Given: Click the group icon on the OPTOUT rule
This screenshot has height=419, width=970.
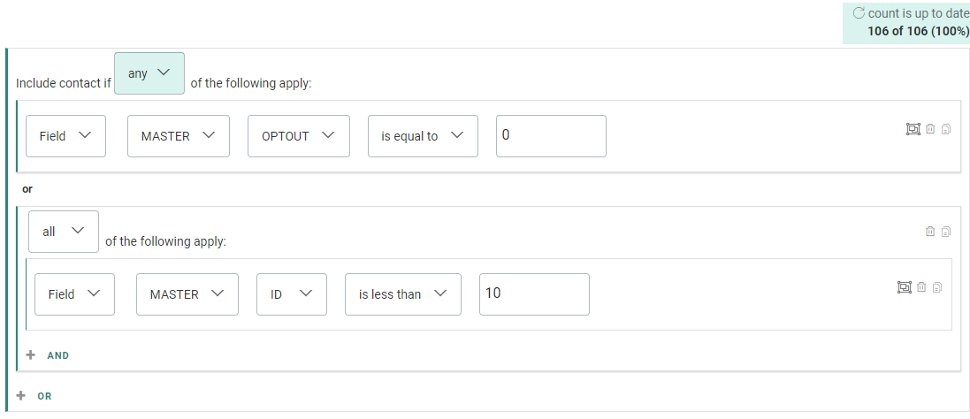Looking at the screenshot, I should click(x=913, y=130).
